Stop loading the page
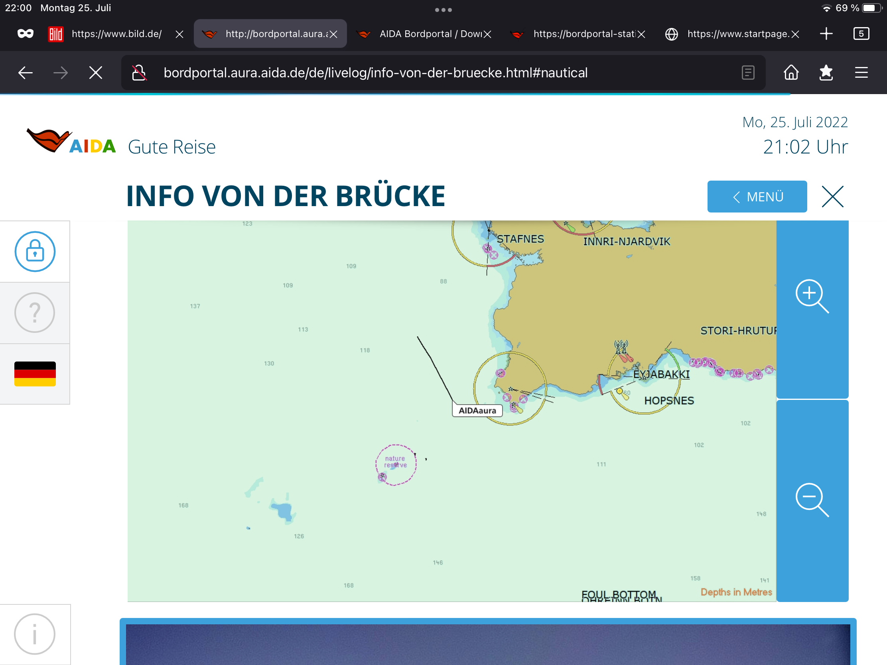 95,73
